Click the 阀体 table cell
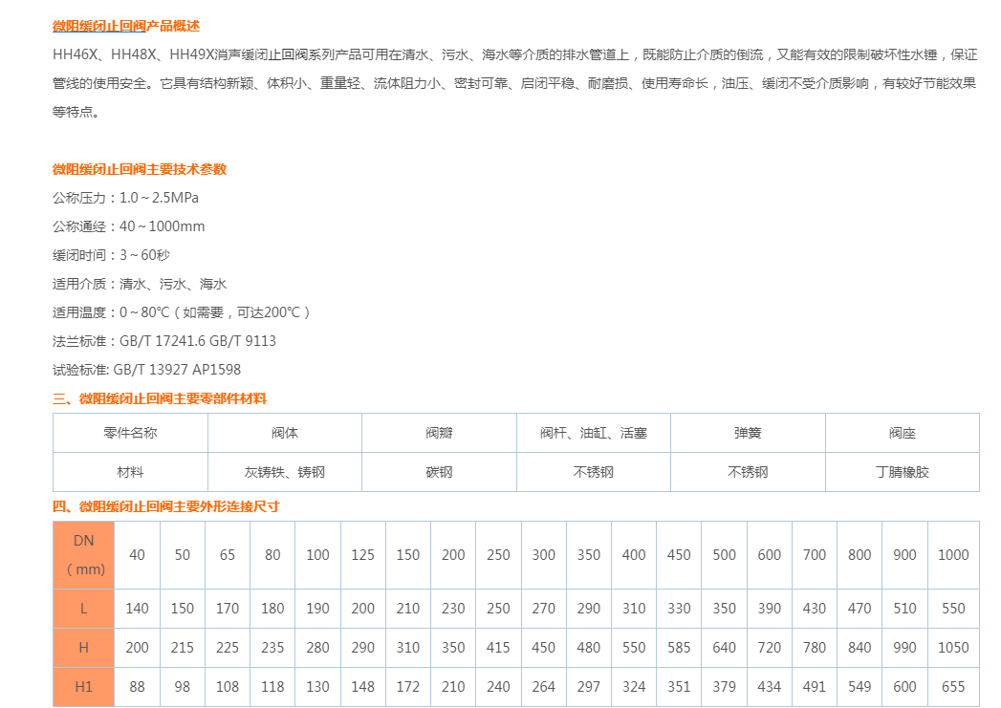This screenshot has width=1001, height=708. point(284,432)
